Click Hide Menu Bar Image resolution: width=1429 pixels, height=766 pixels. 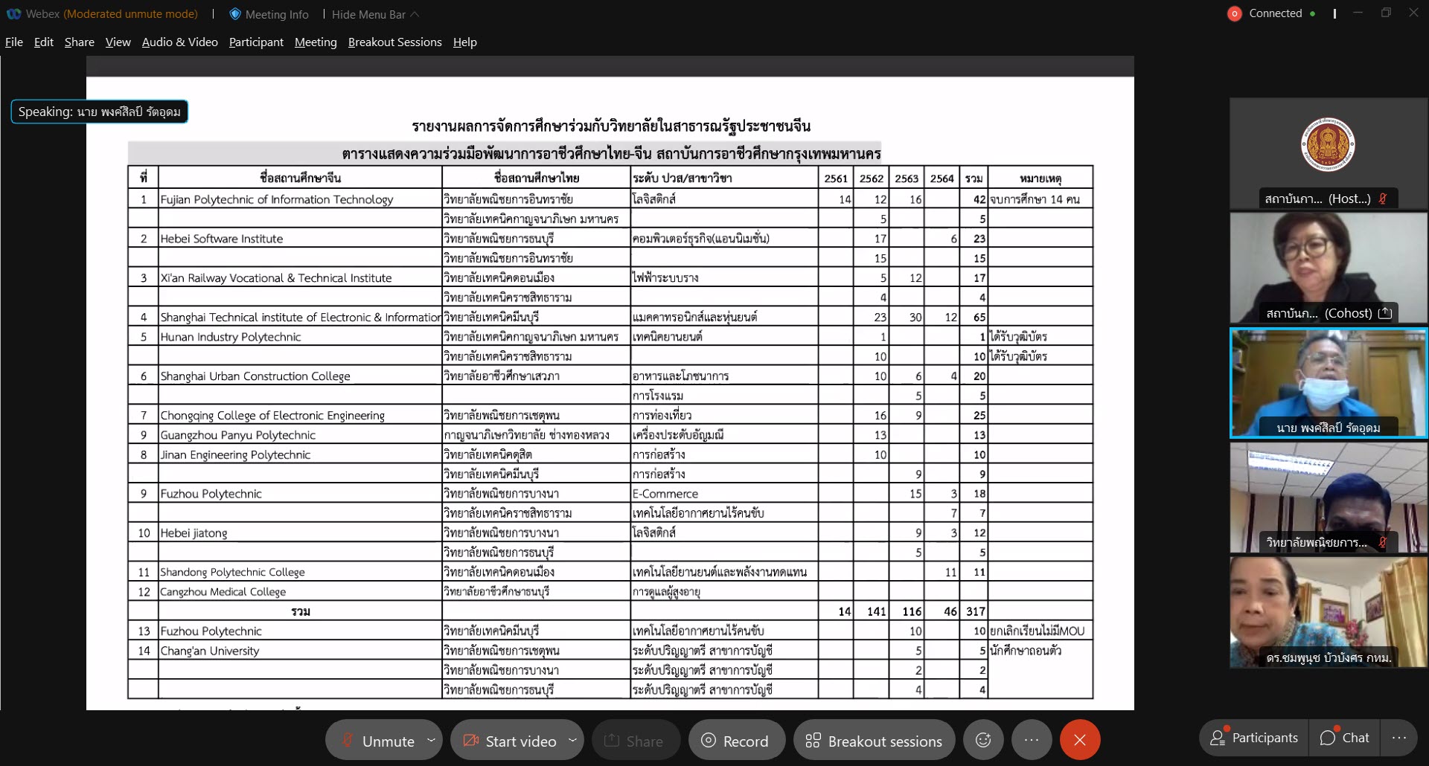tap(375, 14)
